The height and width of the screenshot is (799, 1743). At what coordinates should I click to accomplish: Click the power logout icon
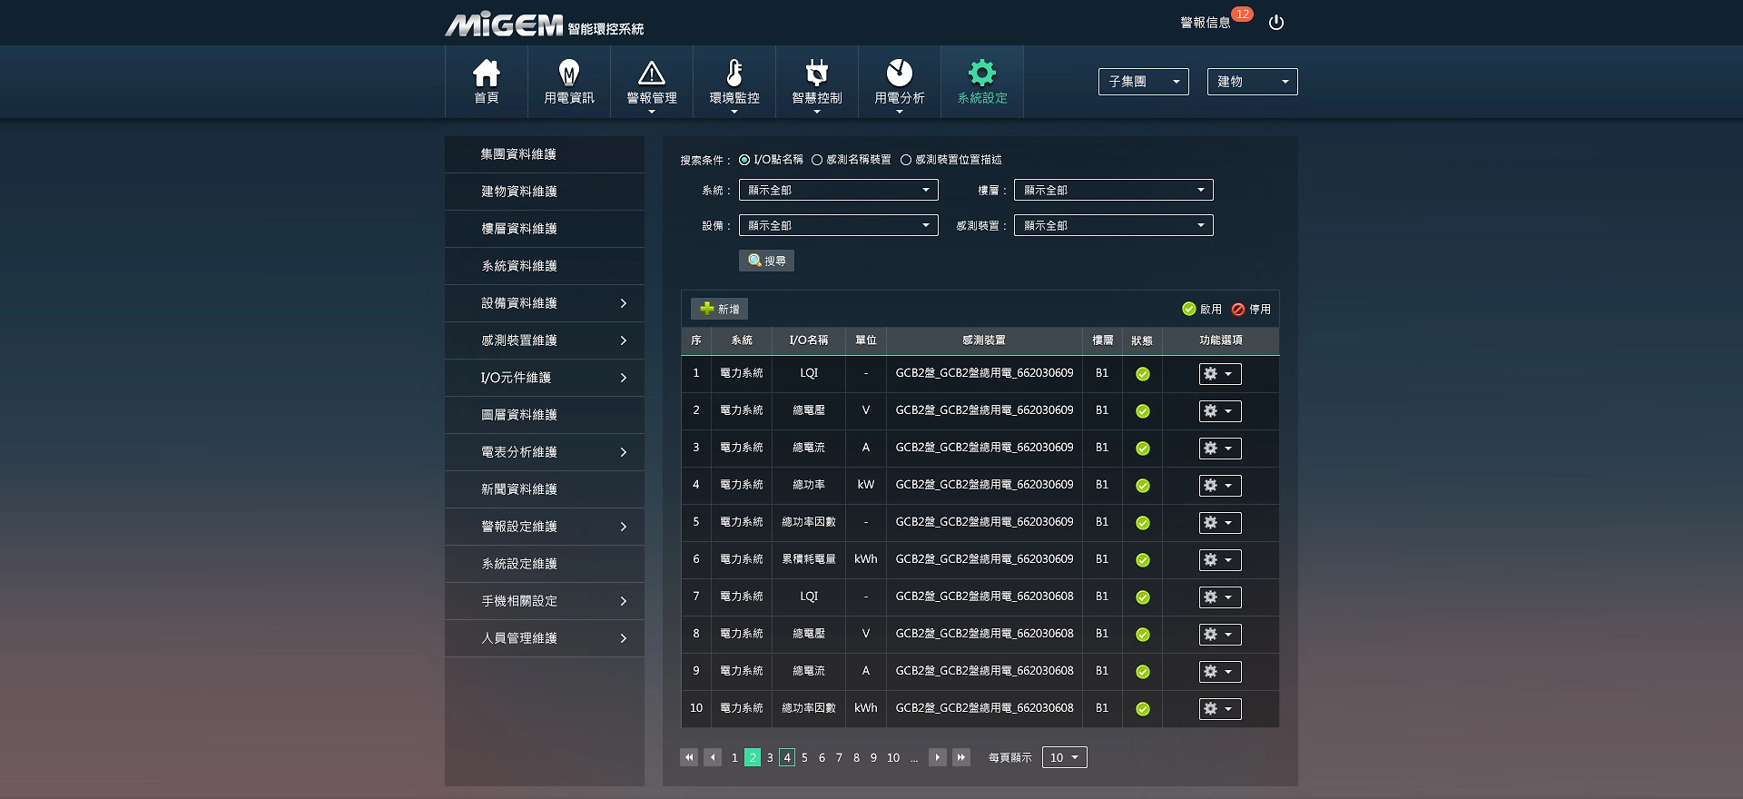[x=1275, y=23]
